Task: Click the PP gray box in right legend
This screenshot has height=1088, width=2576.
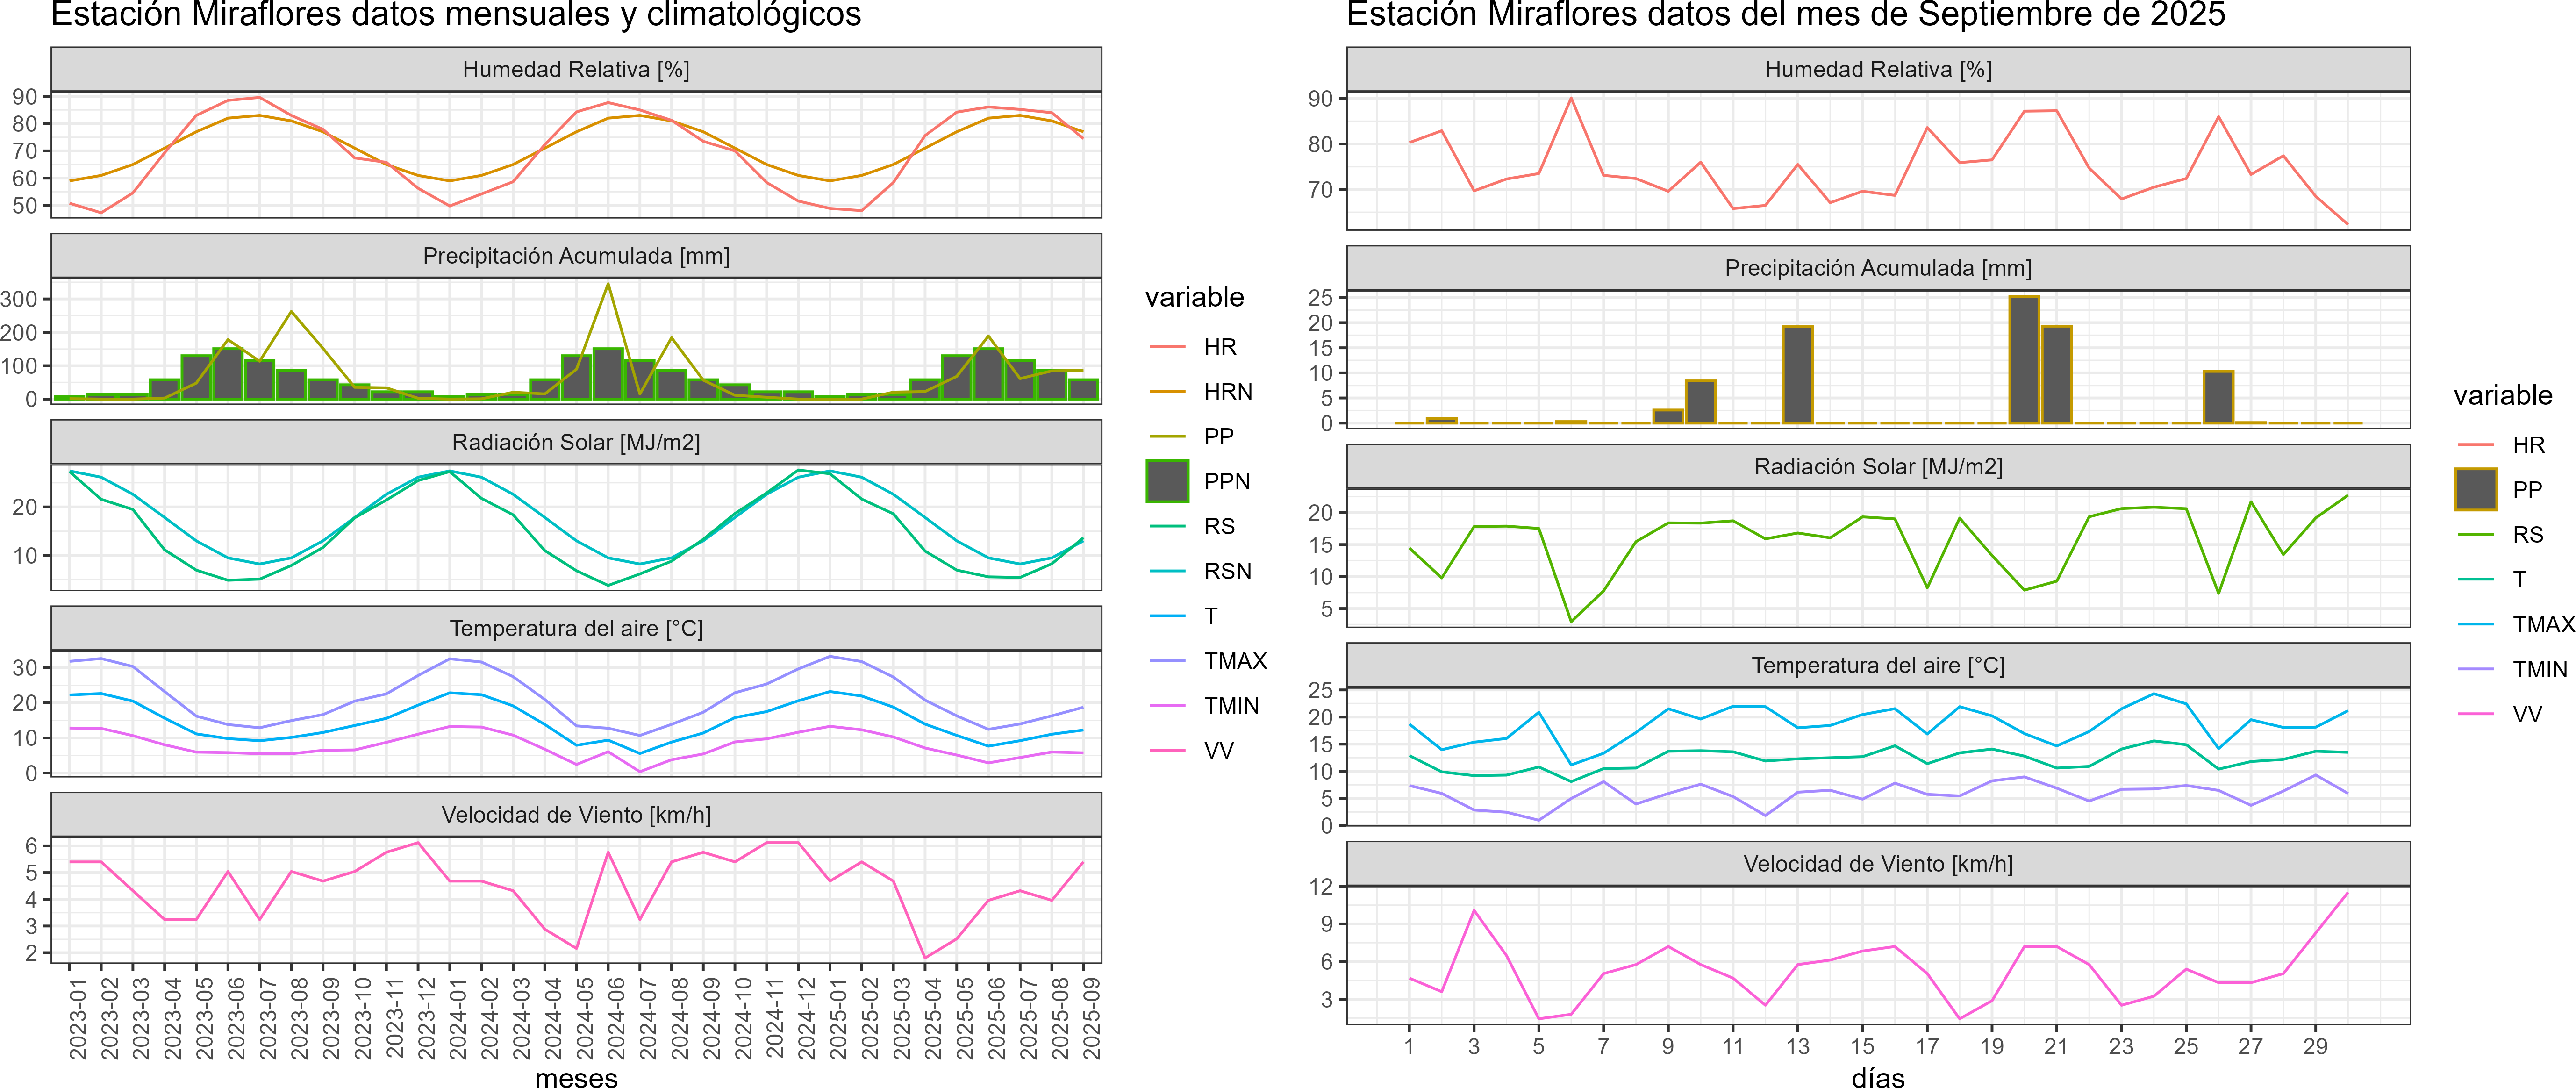Action: tap(2476, 490)
